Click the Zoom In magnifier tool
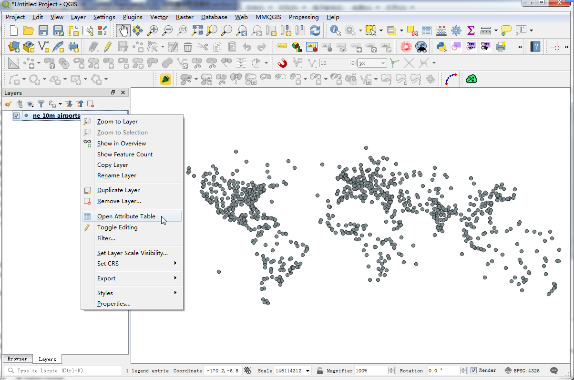 tap(153, 31)
